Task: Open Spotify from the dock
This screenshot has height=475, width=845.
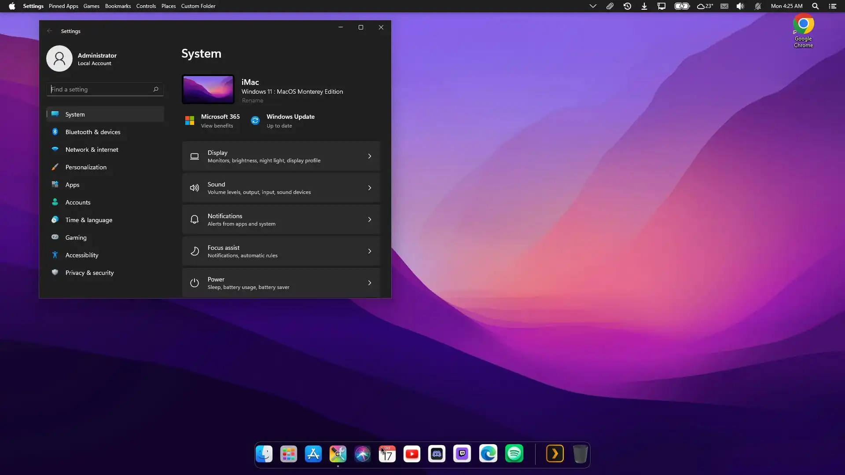Action: pos(514,454)
